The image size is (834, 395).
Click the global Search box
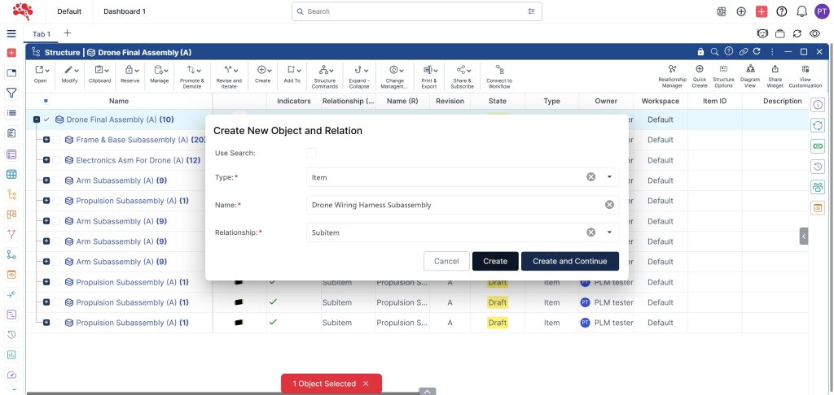pos(416,11)
